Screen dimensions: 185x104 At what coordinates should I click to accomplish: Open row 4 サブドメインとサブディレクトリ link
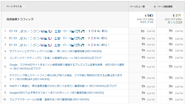click(55, 51)
